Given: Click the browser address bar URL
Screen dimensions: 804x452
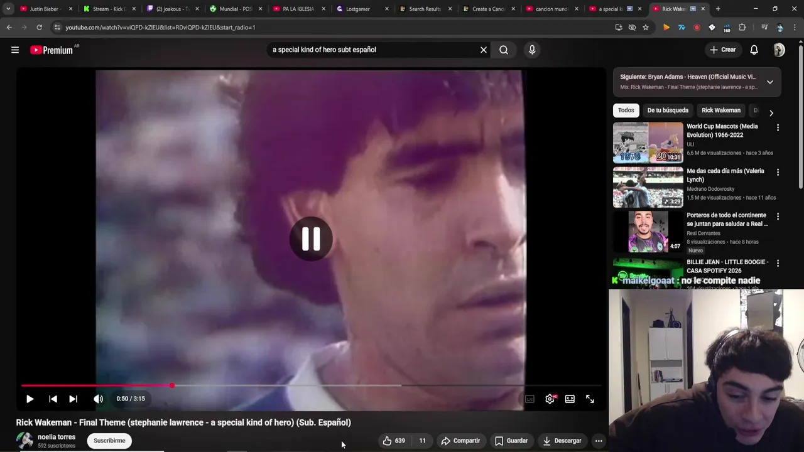Looking at the screenshot, I should point(160,28).
